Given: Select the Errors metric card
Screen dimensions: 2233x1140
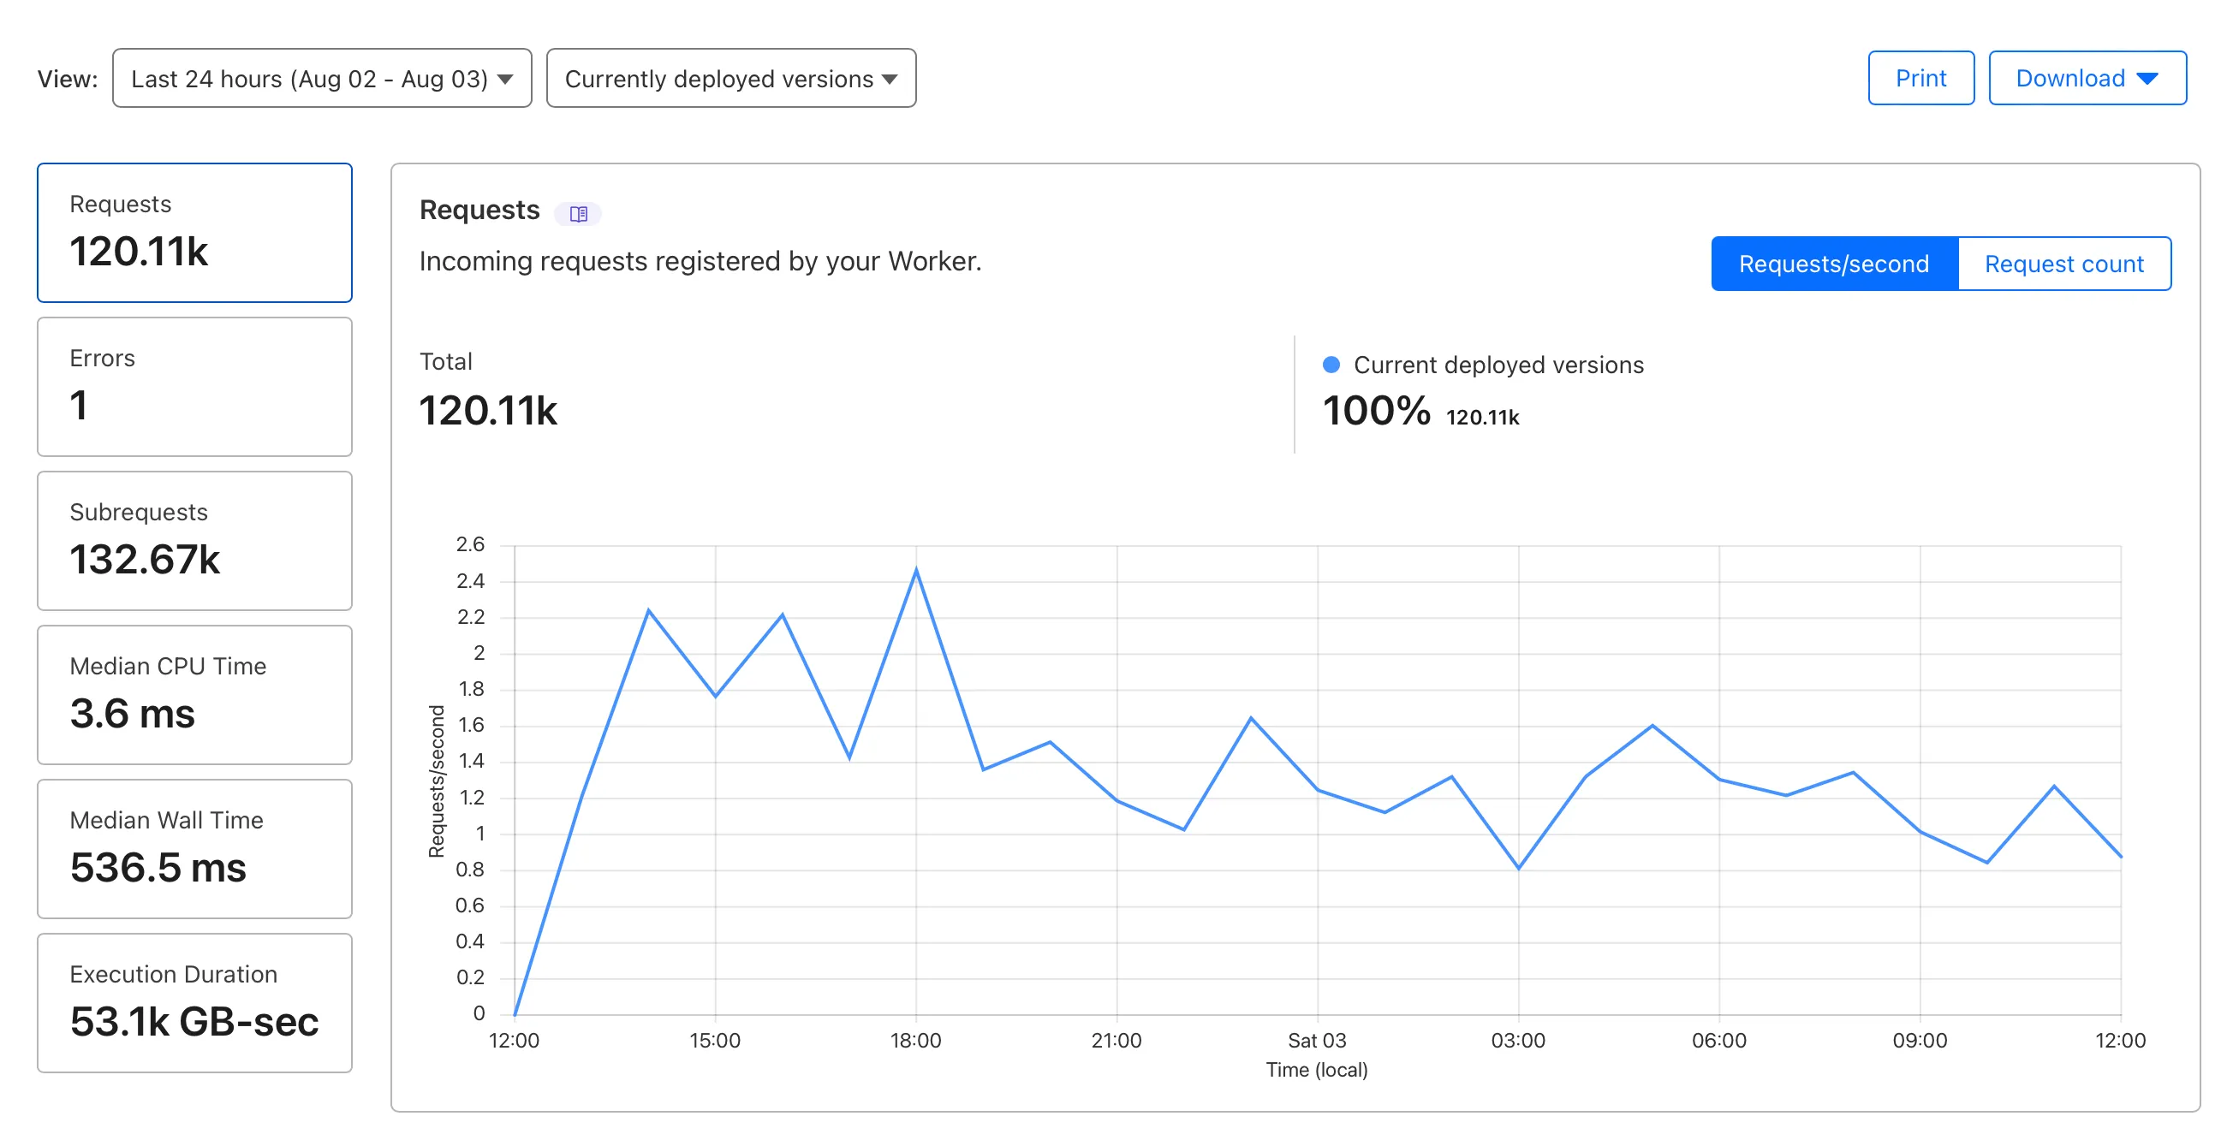Looking at the screenshot, I should (x=194, y=386).
